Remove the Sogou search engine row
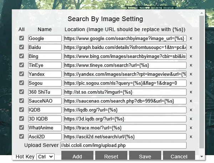Screen dimensions: 214x163 [x=191, y=83]
